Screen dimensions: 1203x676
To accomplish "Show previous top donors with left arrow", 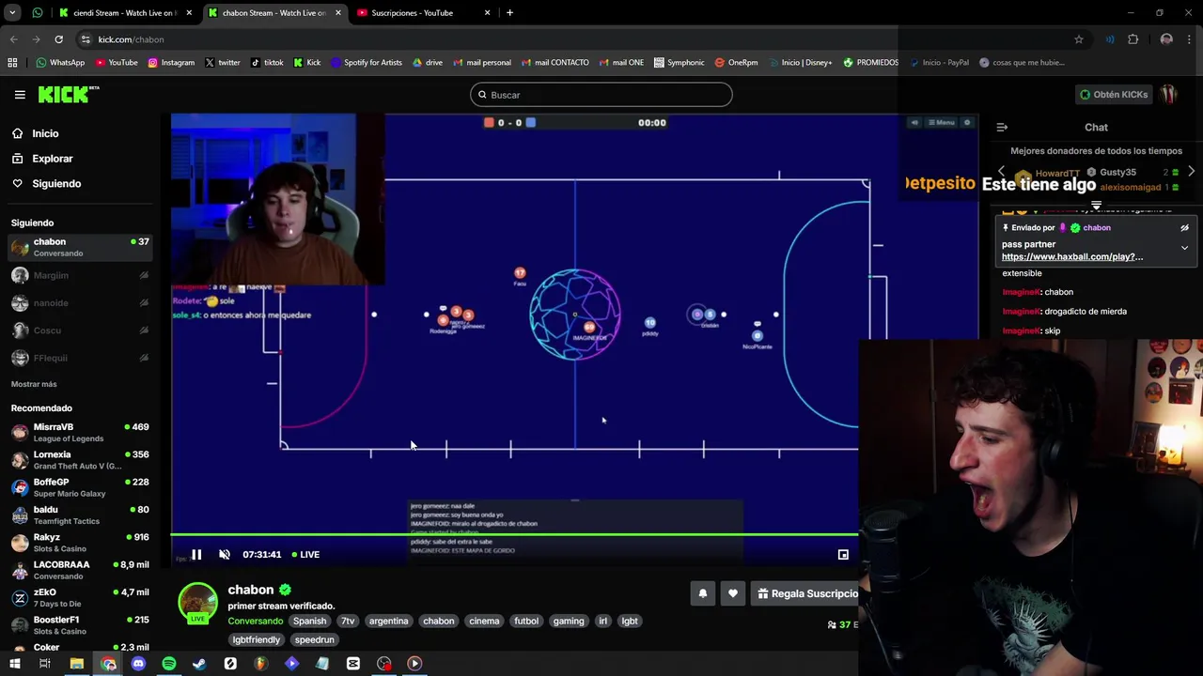I will coord(1001,172).
